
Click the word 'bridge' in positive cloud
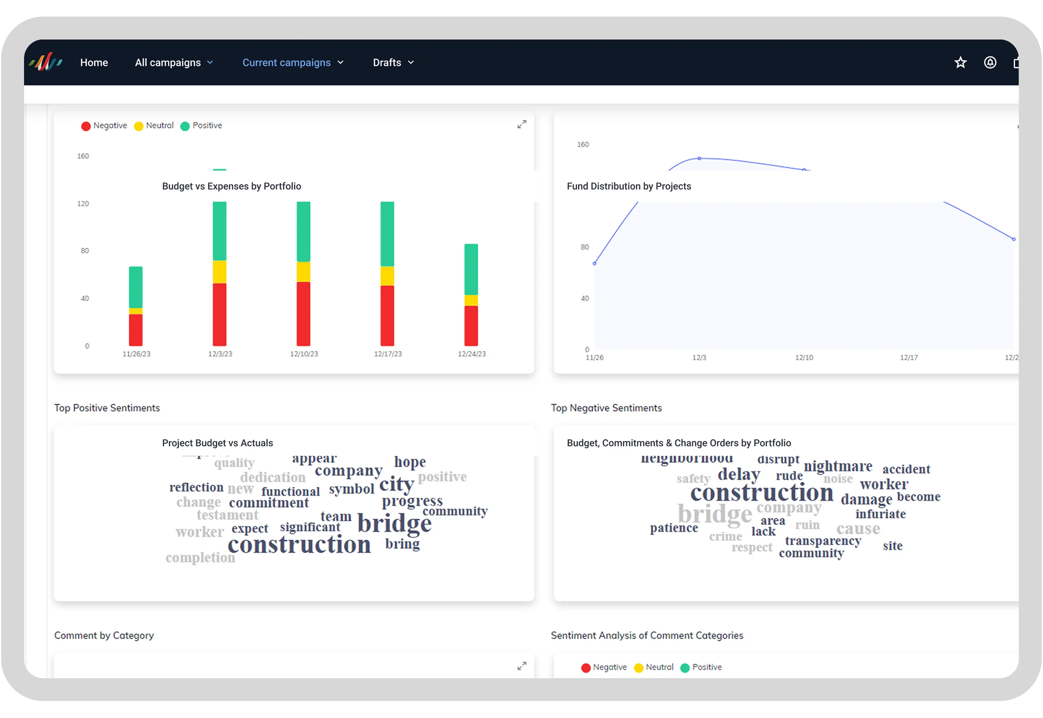(395, 523)
